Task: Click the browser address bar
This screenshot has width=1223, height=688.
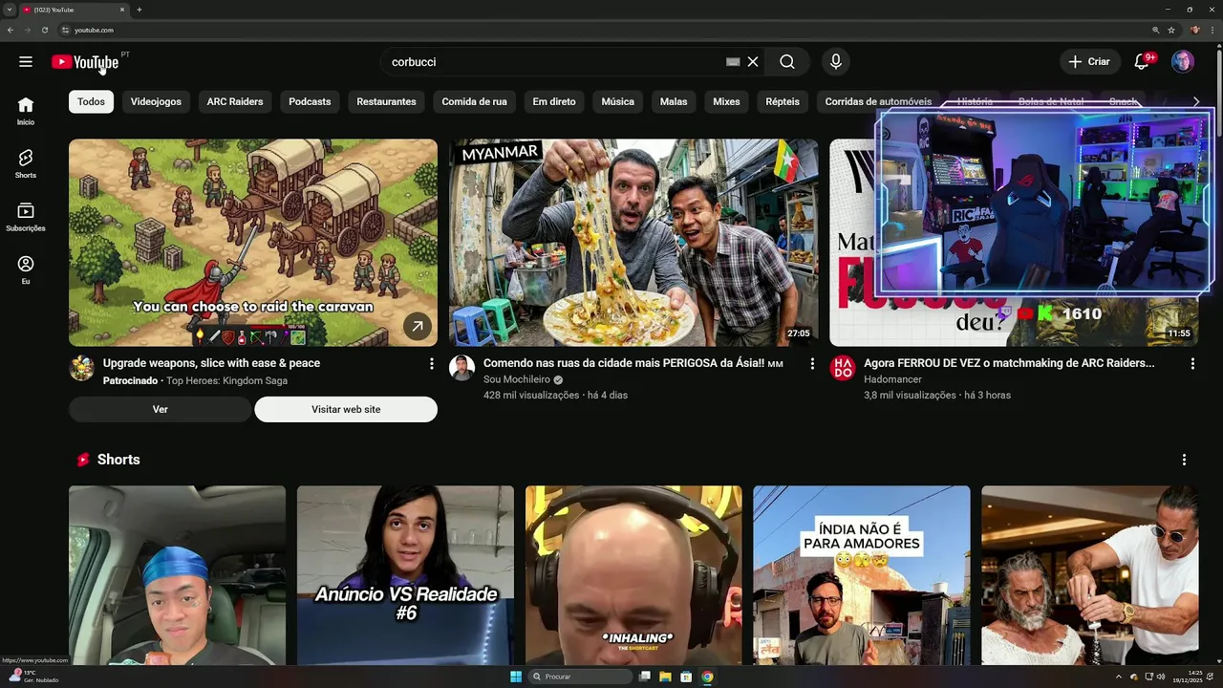Action: click(602, 30)
